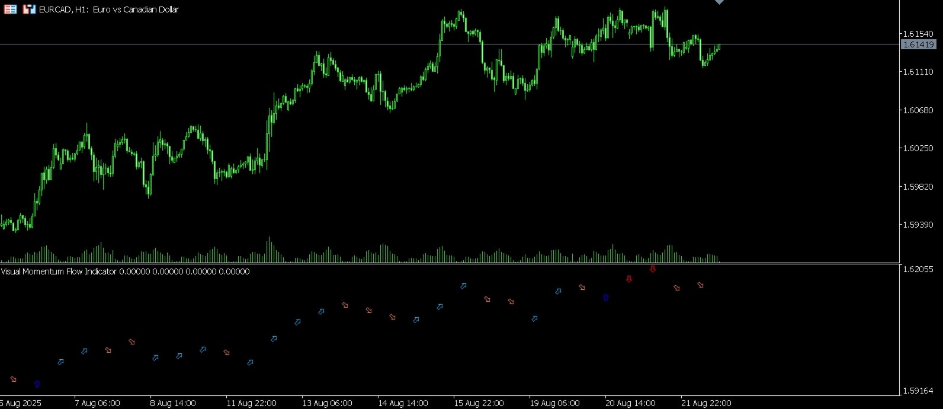Screen dimensions: 943x409
Task: Click the 1.62055 indicator scale value
Action: pos(918,269)
